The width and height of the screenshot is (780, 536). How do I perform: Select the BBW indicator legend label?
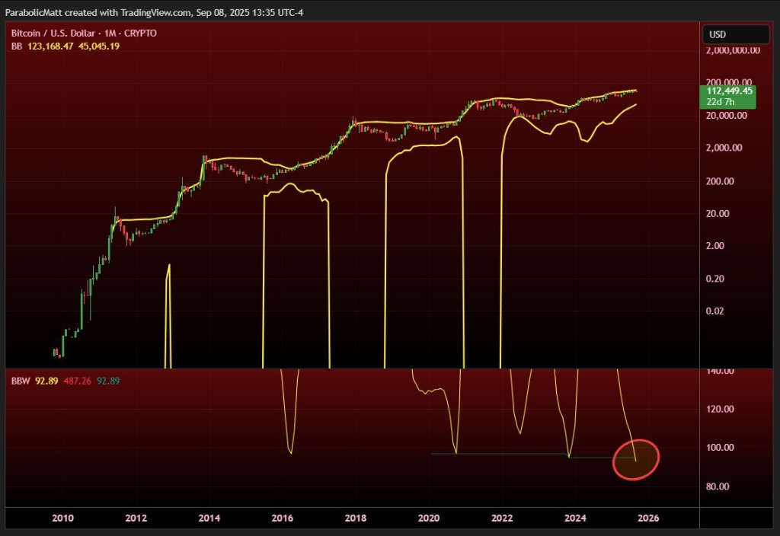click(19, 380)
